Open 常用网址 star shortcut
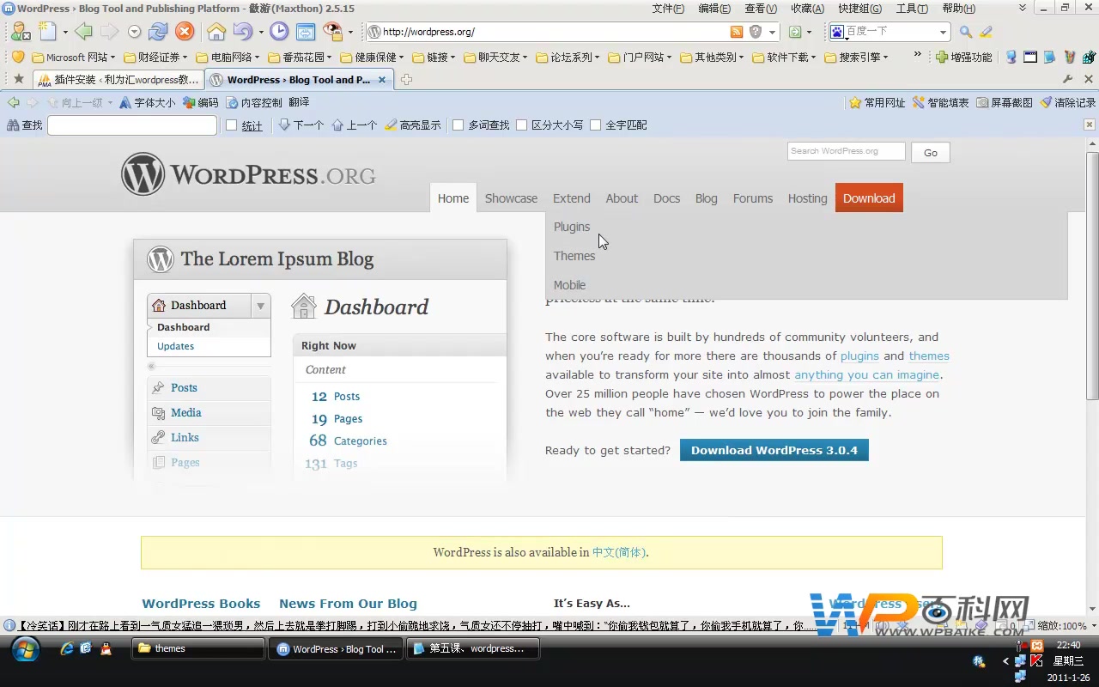The height and width of the screenshot is (687, 1099). [x=877, y=102]
